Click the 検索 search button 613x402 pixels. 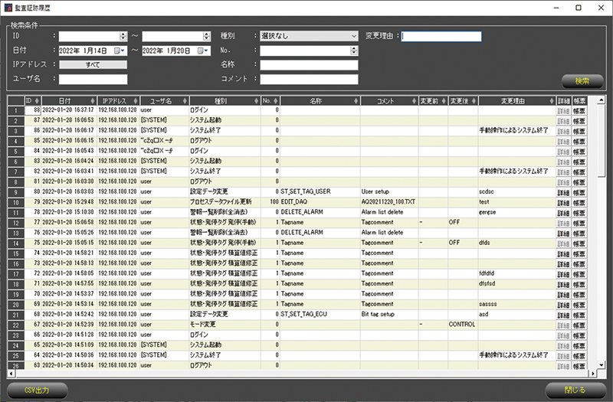pos(582,81)
